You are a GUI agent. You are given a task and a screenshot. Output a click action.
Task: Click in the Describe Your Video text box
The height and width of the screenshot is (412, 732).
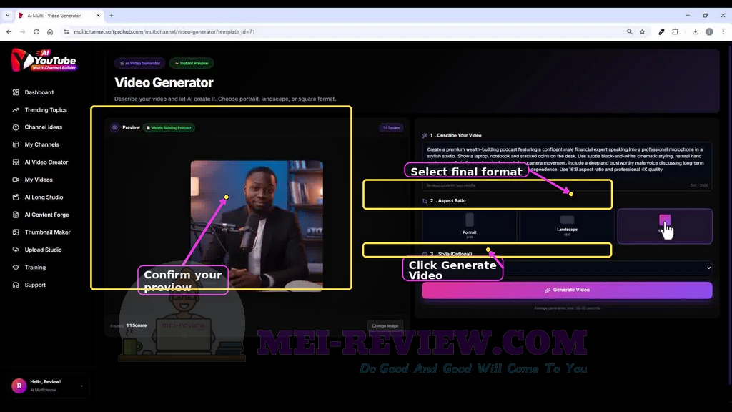pyautogui.click(x=567, y=166)
